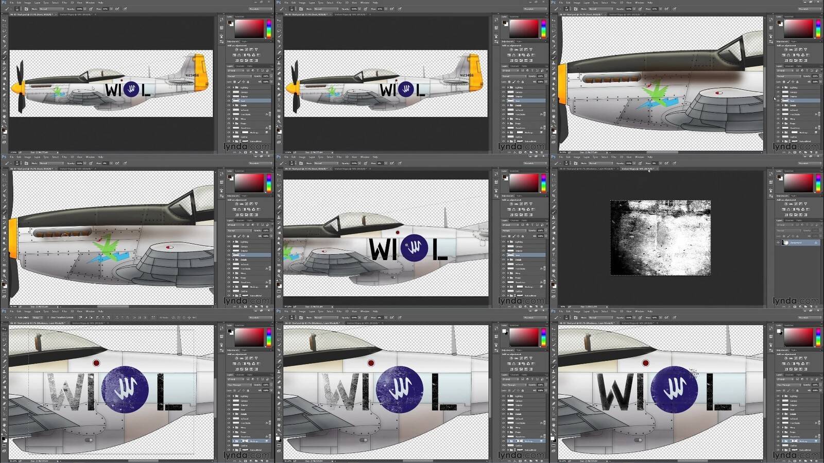
Task: Hide the Background layer in texture window
Action: coord(778,242)
